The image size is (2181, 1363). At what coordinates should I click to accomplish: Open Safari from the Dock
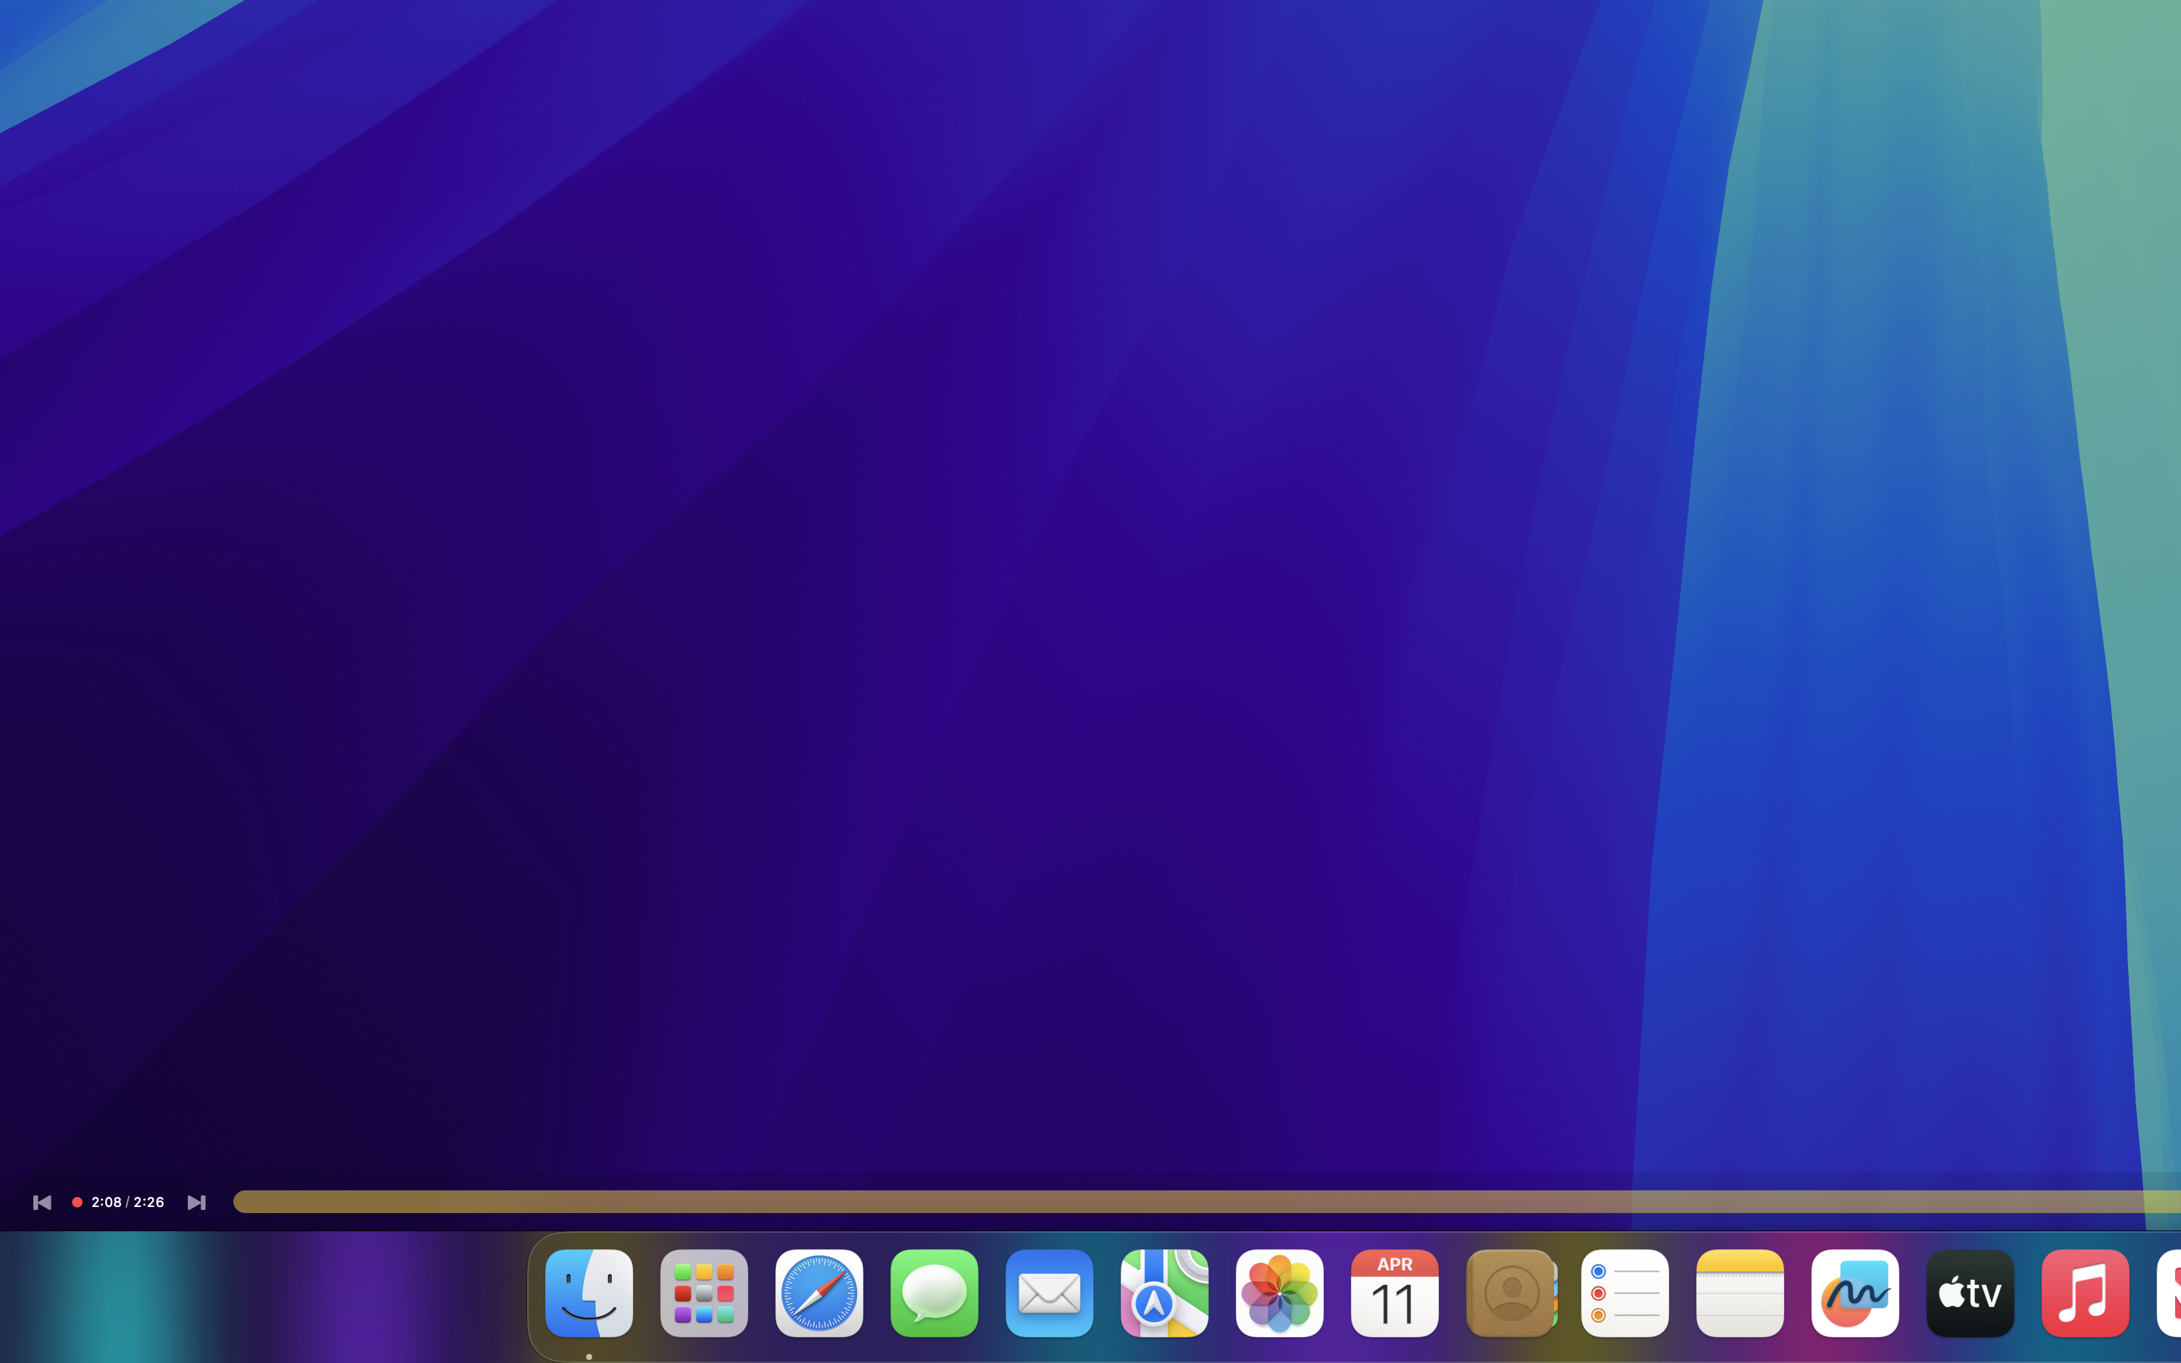[x=819, y=1293]
